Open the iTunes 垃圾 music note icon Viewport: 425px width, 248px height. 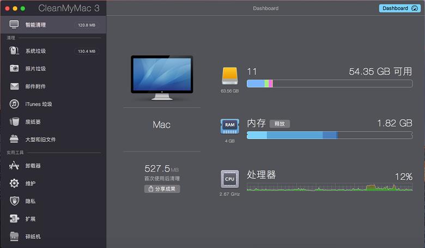tap(14, 104)
